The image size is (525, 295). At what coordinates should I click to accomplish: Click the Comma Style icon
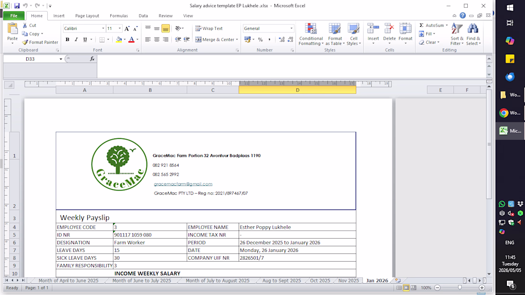point(269,40)
